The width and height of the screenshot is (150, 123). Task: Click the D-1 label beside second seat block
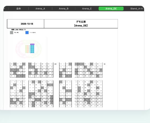point(55,64)
